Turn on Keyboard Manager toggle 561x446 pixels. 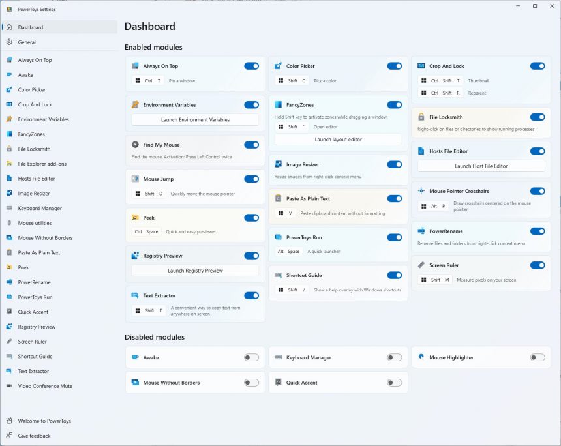(395, 357)
